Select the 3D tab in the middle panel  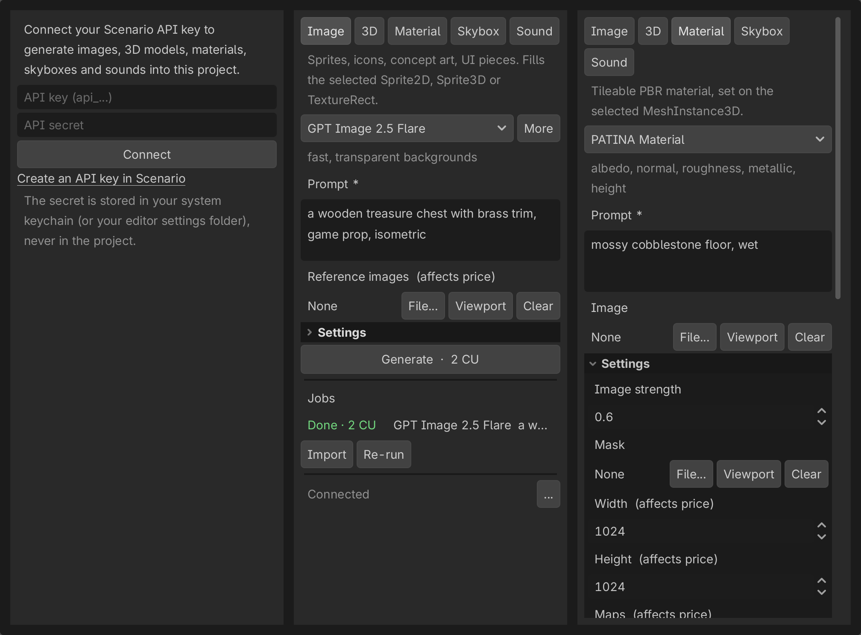click(x=369, y=31)
